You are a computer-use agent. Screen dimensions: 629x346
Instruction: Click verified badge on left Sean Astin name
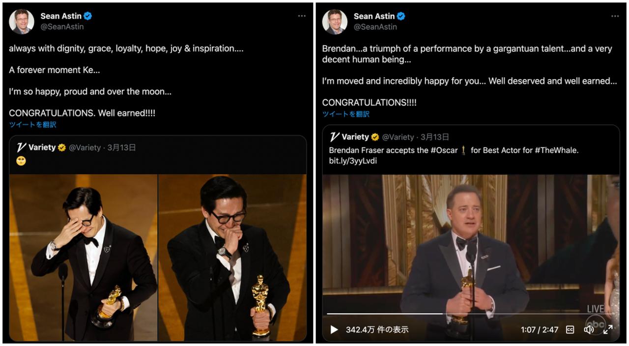coord(88,16)
